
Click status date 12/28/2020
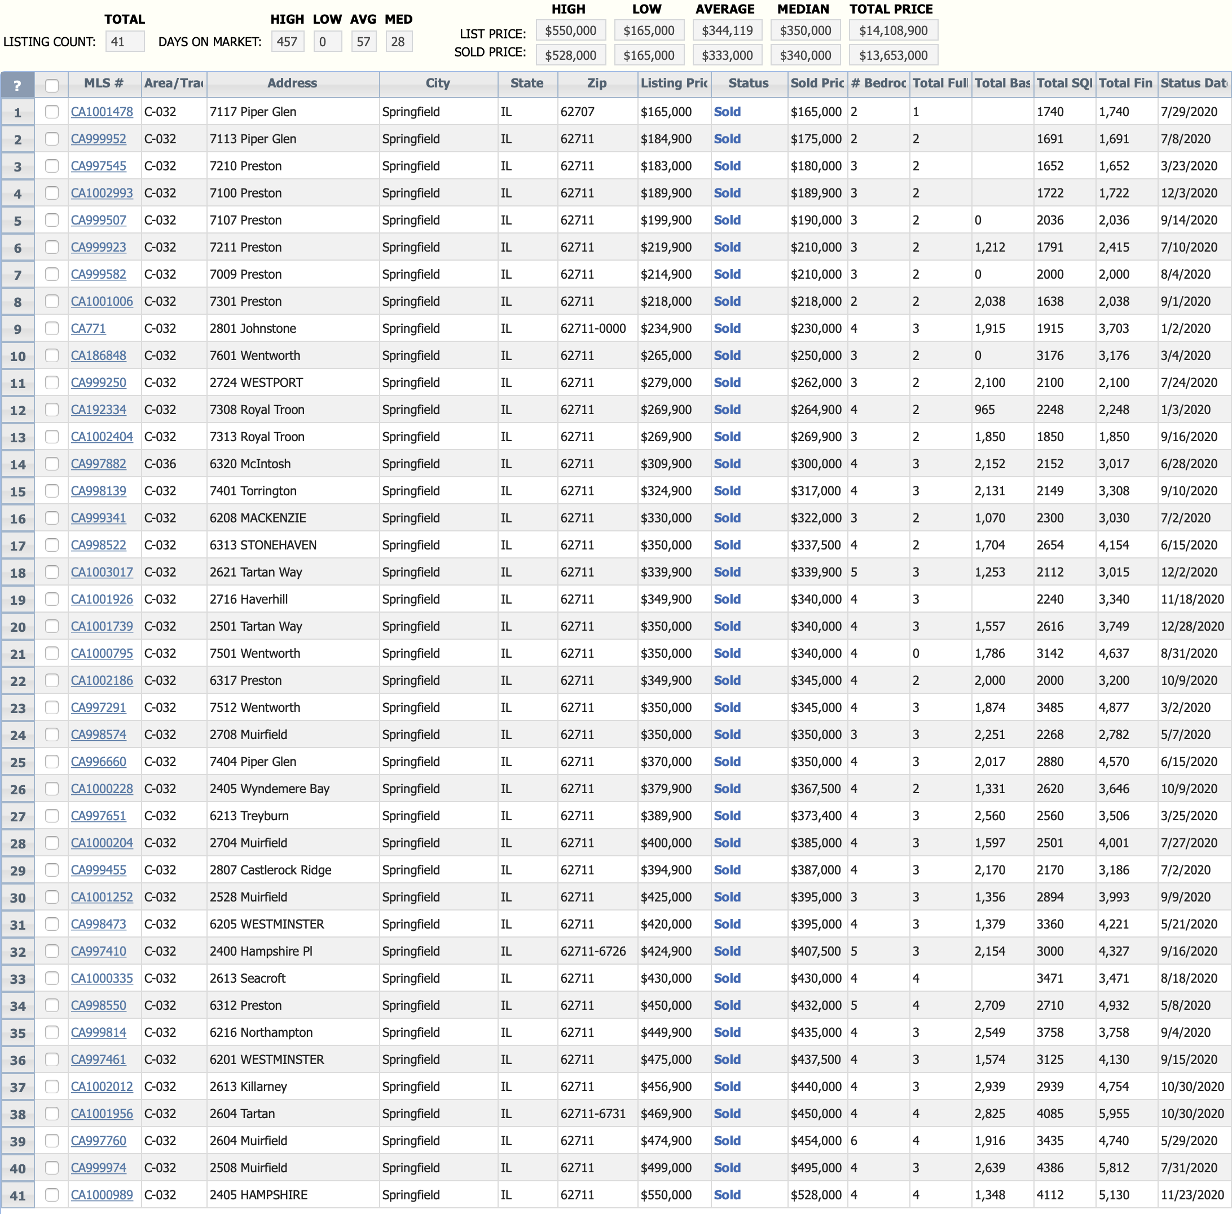coord(1193,626)
